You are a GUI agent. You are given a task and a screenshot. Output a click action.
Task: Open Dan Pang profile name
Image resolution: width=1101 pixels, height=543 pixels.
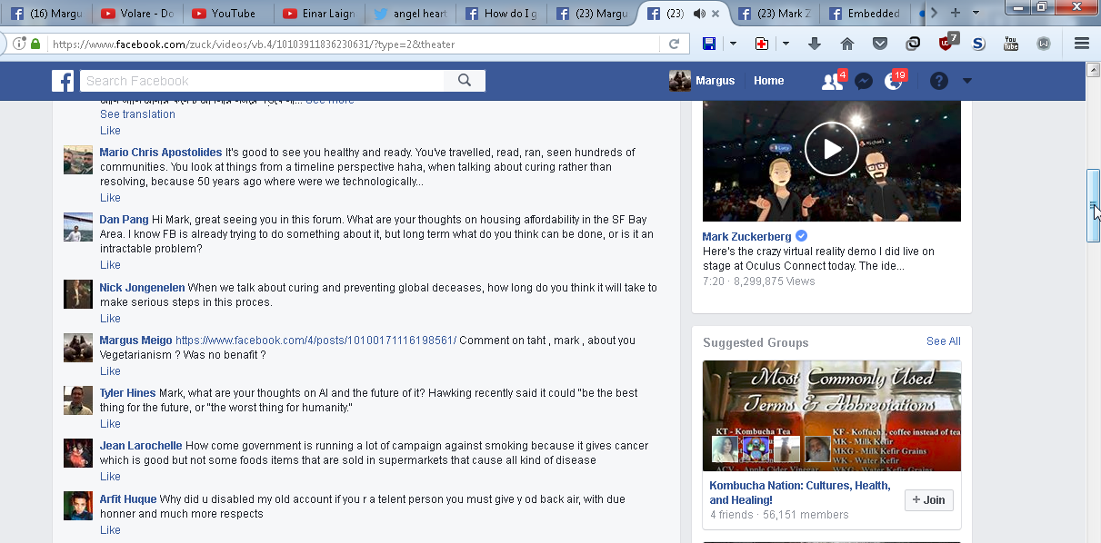(x=124, y=220)
